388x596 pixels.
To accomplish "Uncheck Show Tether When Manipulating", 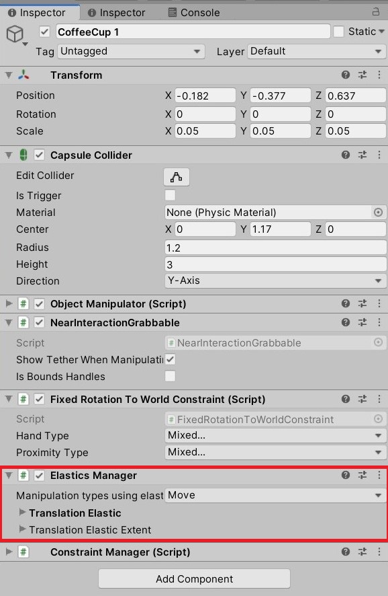I will click(x=170, y=360).
